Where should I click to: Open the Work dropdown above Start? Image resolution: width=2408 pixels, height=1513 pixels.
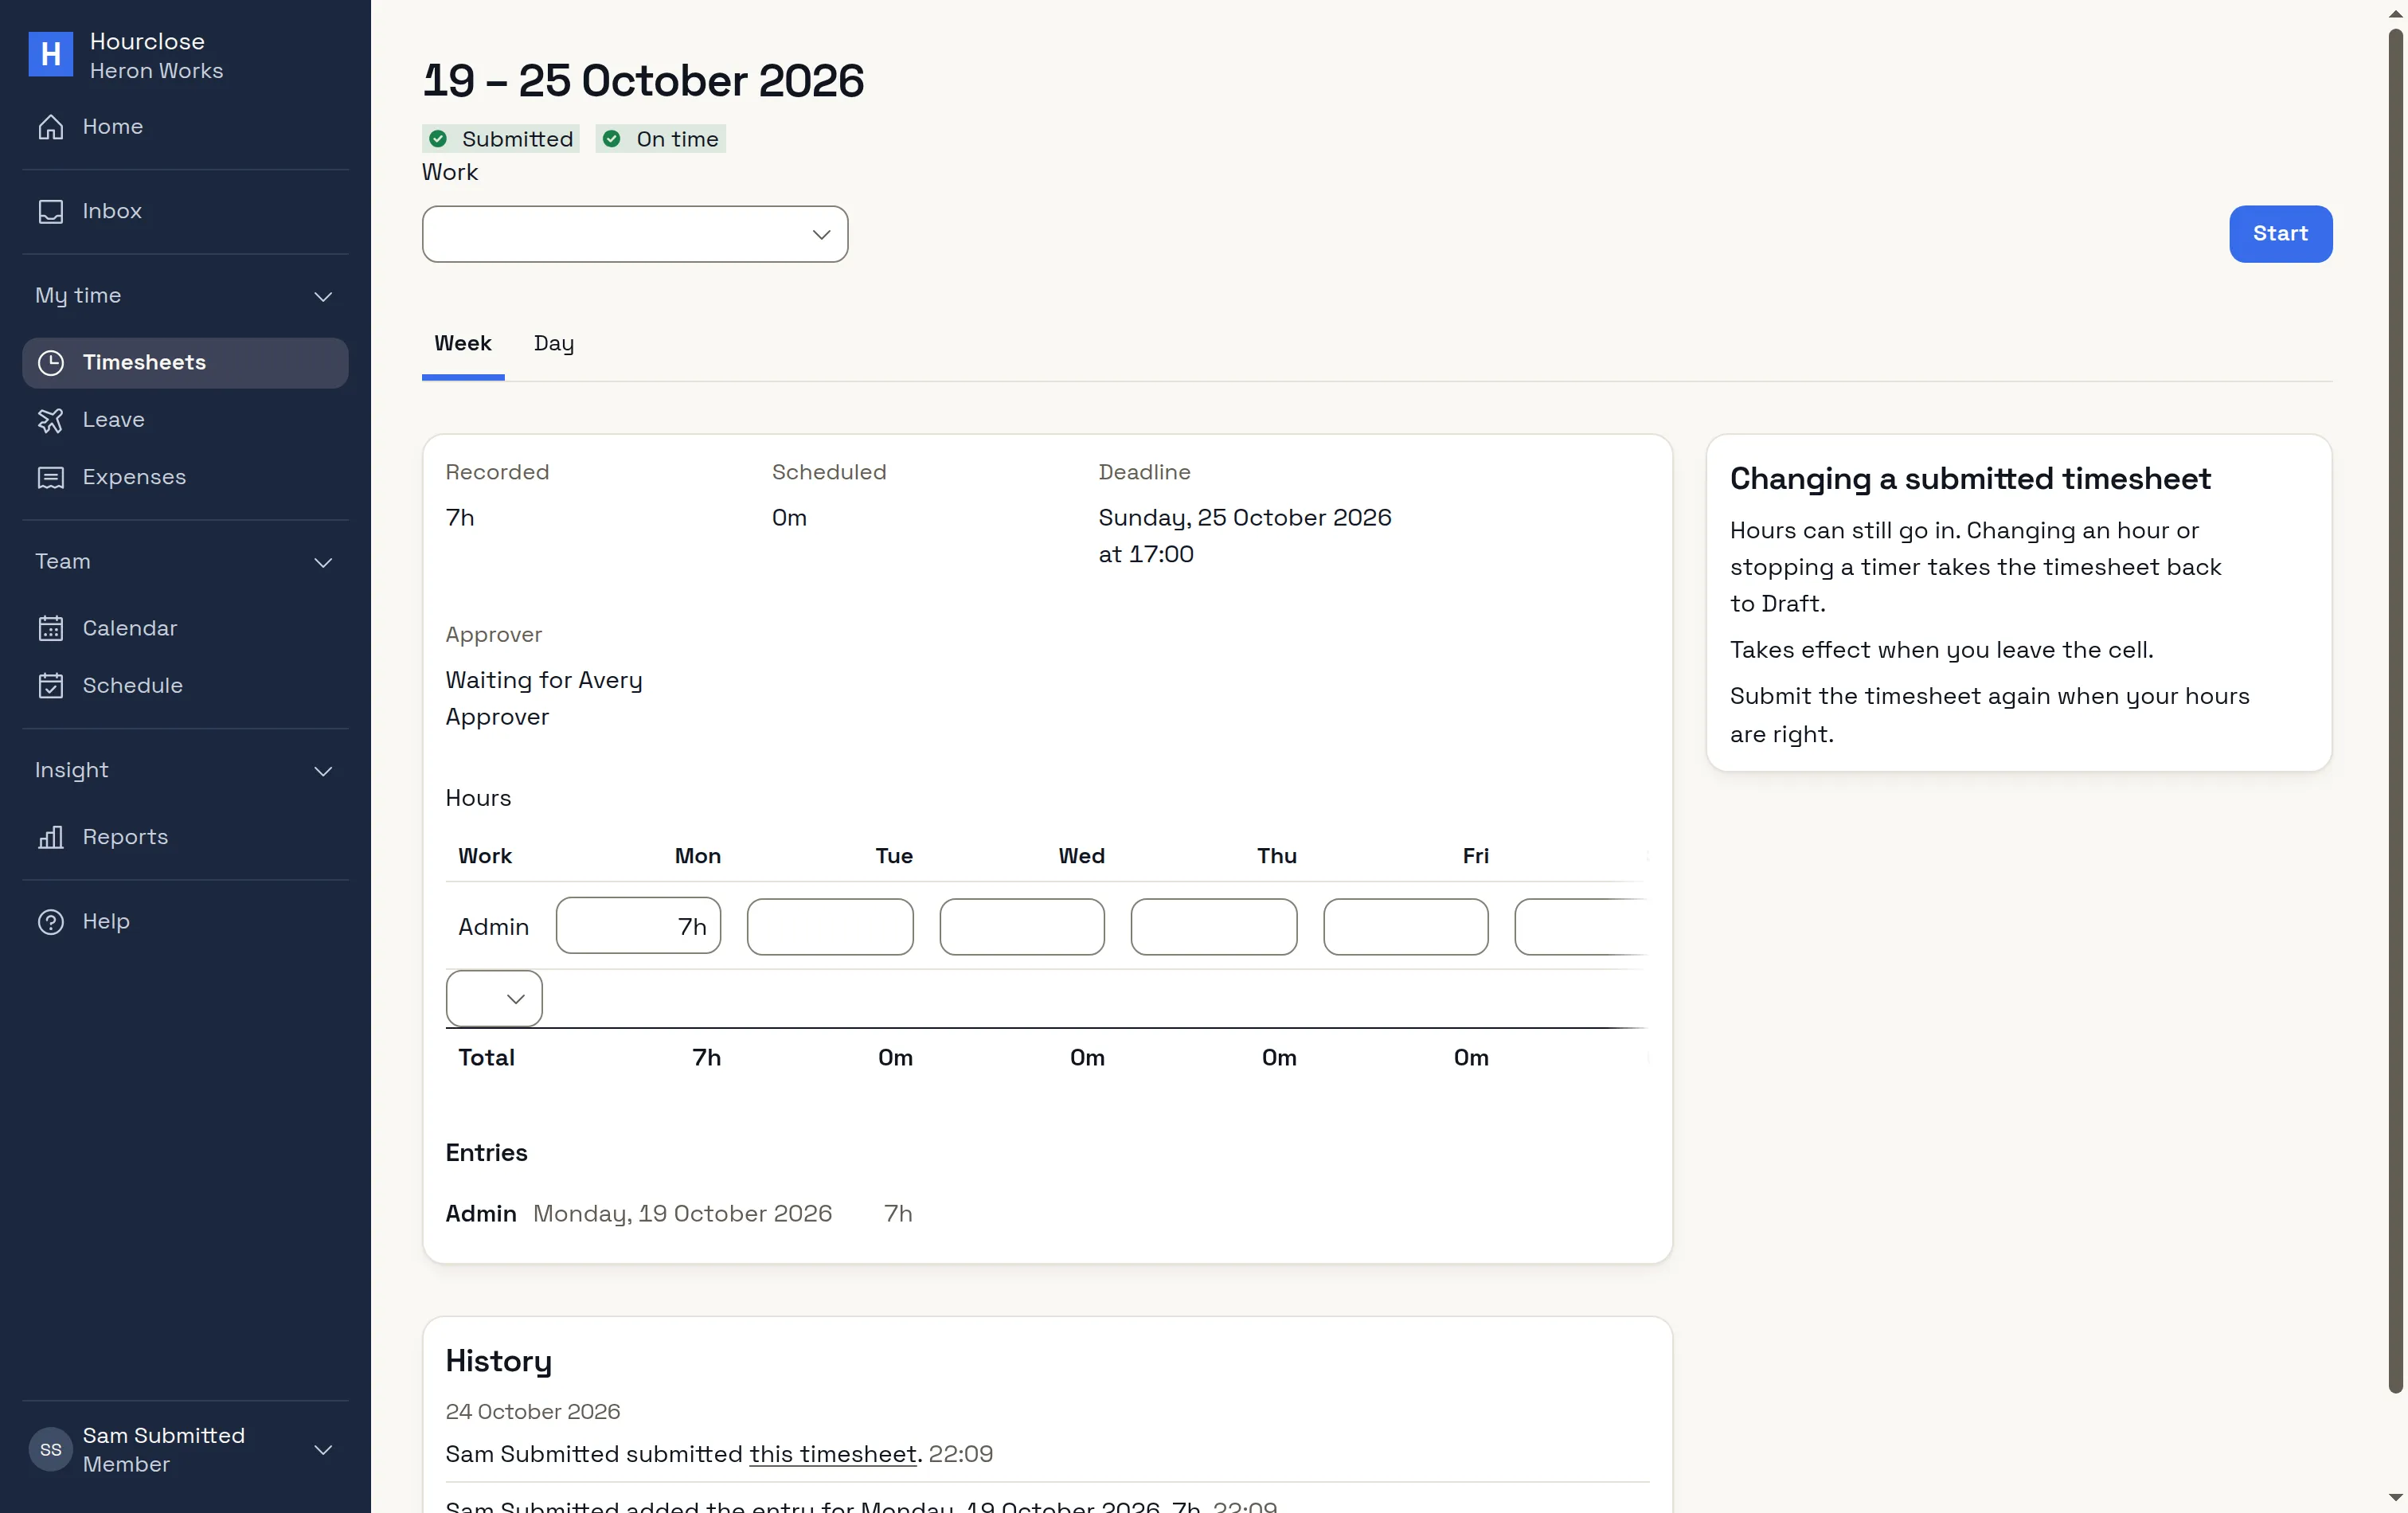[635, 234]
